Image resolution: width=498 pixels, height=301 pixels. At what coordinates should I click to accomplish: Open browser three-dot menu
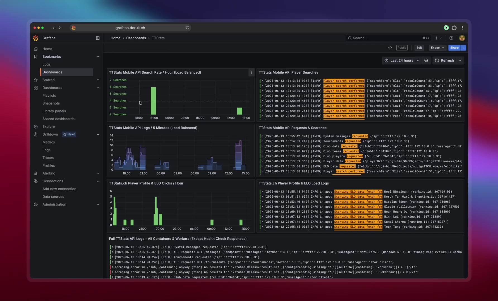[x=463, y=28]
